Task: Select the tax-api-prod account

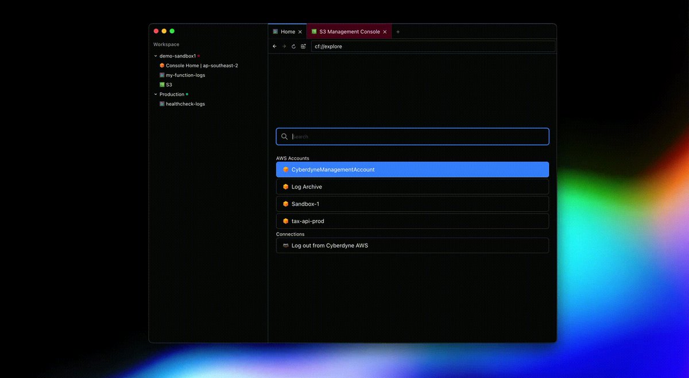Action: [x=412, y=221]
